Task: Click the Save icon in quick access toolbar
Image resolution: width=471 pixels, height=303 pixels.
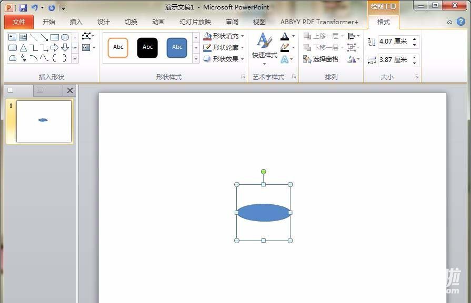Action: point(23,7)
